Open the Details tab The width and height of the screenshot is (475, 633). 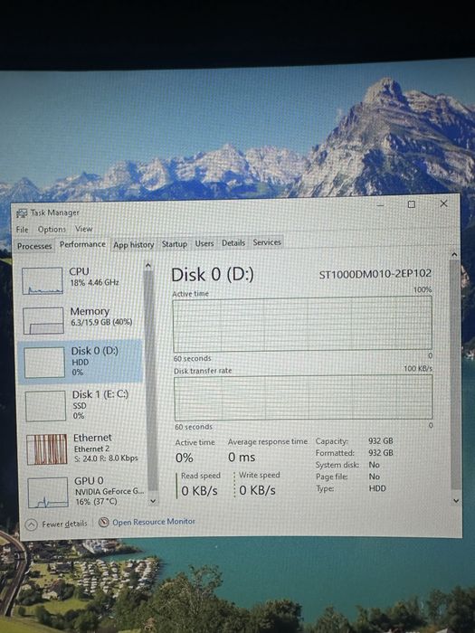point(233,242)
